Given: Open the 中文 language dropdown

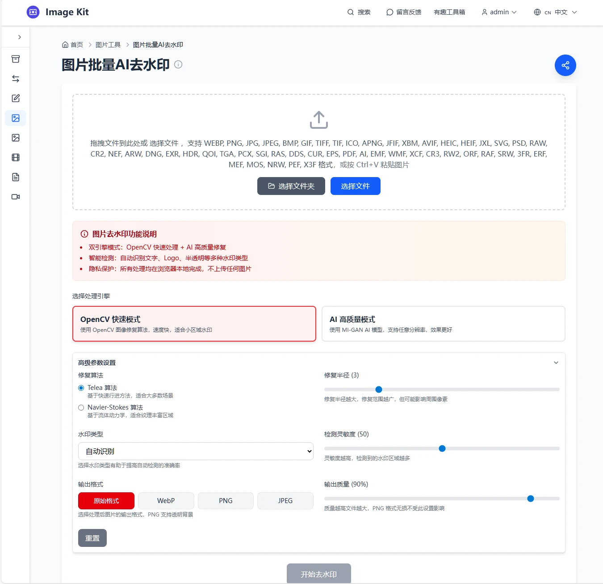Looking at the screenshot, I should pos(555,12).
